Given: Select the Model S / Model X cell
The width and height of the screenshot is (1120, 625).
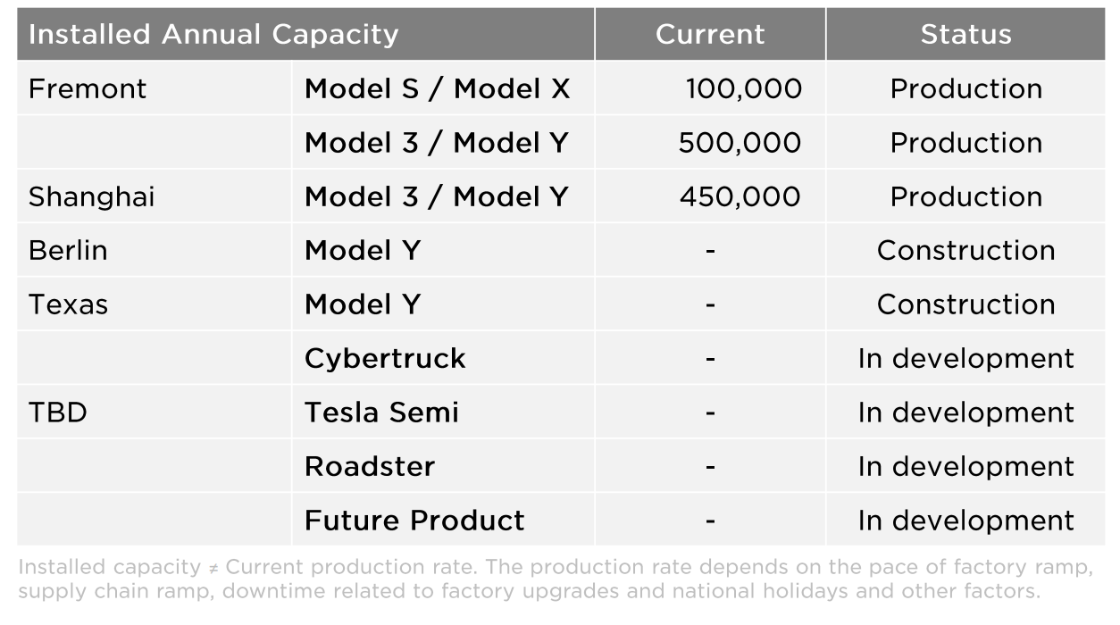Looking at the screenshot, I should [437, 88].
